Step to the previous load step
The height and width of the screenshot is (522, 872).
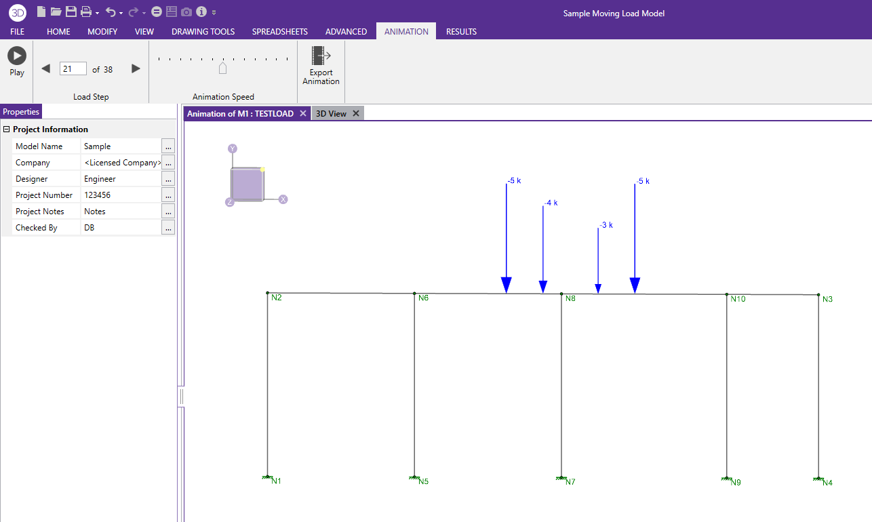pos(46,68)
